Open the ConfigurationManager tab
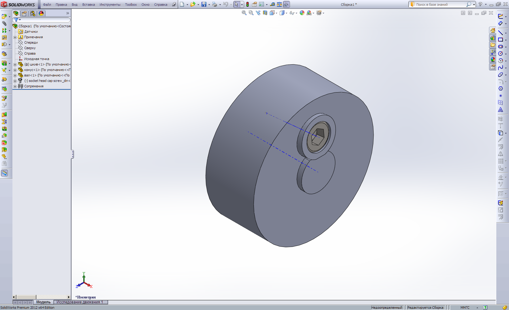 [33, 13]
